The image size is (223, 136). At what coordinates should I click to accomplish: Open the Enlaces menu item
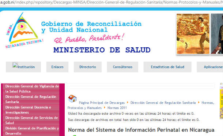pyautogui.click(x=57, y=67)
